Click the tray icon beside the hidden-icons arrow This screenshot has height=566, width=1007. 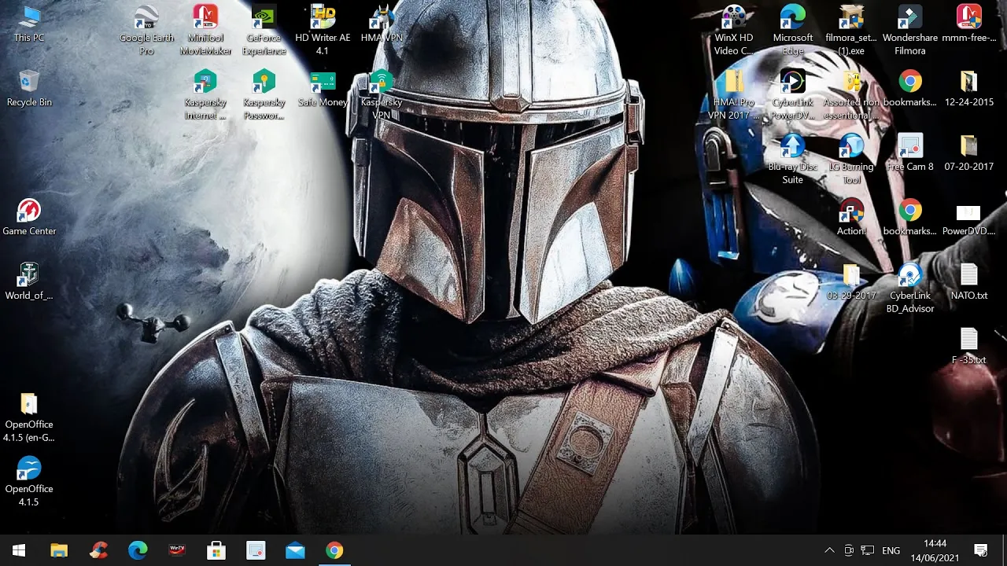(x=849, y=550)
